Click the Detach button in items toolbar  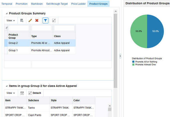35,93
